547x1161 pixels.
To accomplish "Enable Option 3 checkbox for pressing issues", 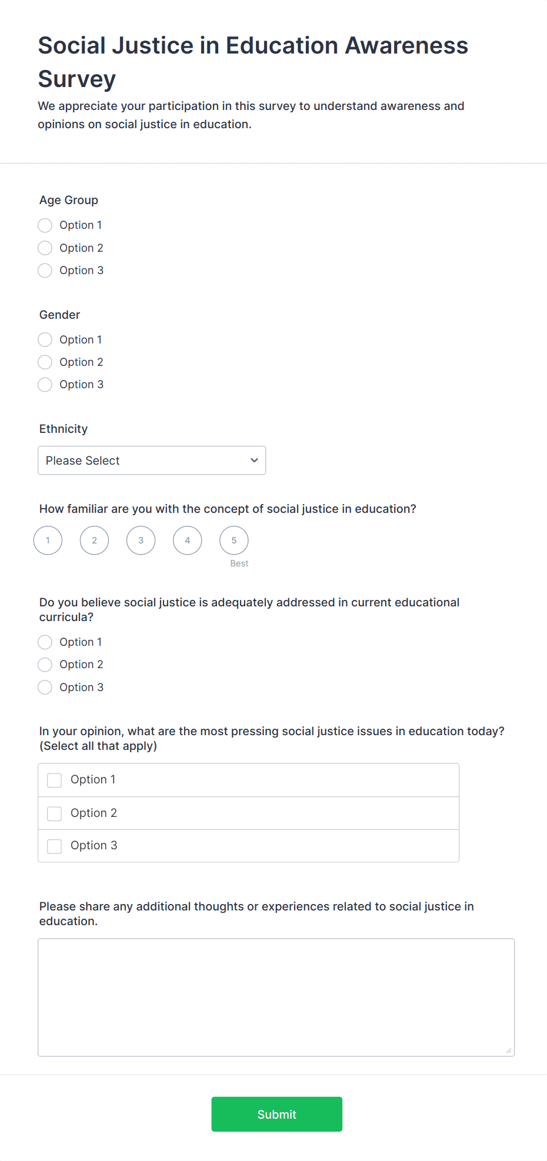I will pyautogui.click(x=55, y=846).
